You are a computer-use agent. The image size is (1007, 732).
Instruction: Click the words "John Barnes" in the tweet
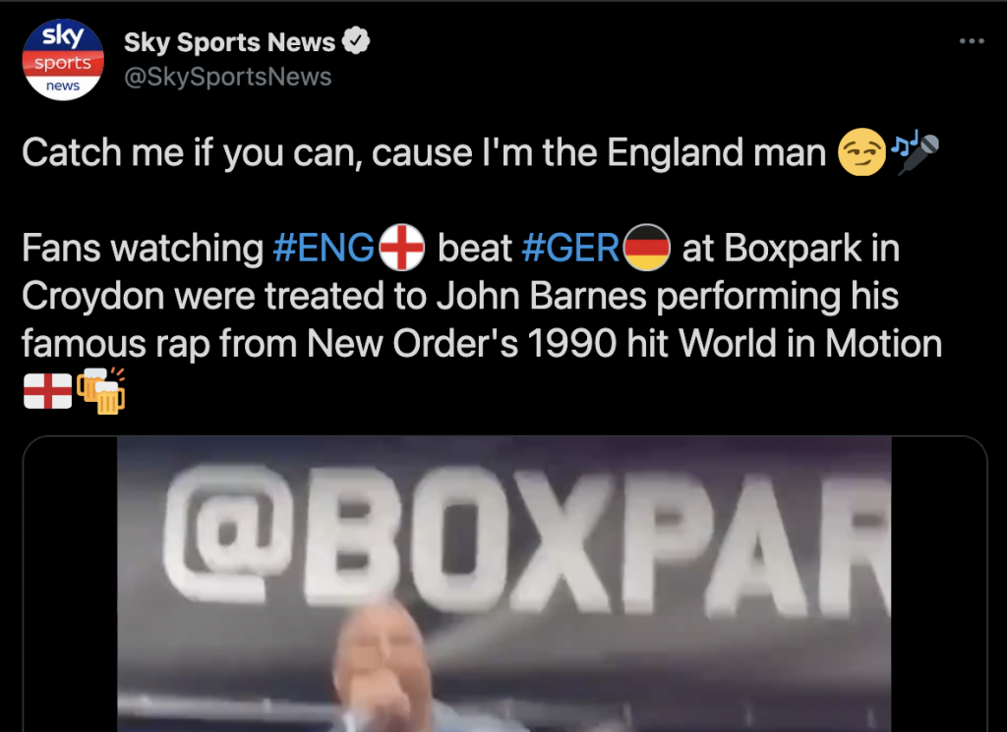pyautogui.click(x=542, y=296)
